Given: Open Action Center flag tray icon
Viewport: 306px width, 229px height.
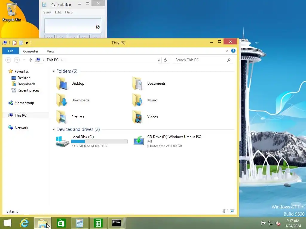Looking at the screenshot, I should [x=263, y=223].
